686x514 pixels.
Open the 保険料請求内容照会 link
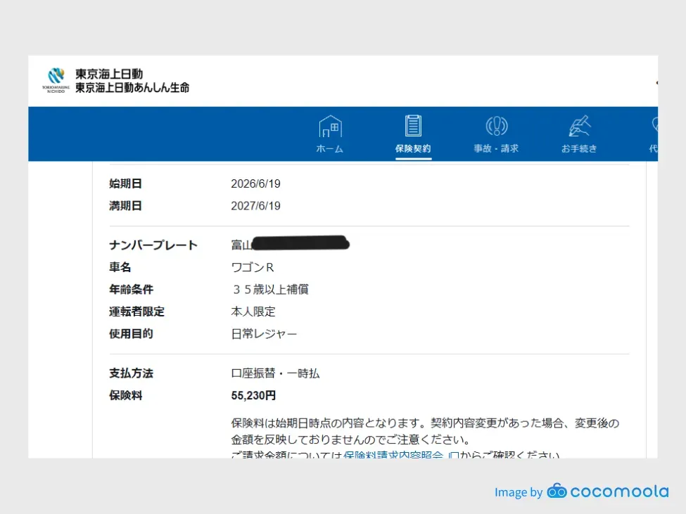393,454
